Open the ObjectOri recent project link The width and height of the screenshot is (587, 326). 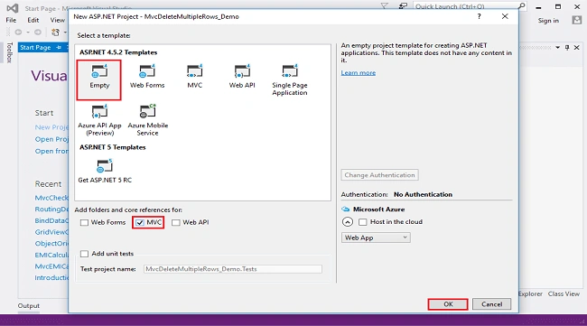[x=51, y=243]
